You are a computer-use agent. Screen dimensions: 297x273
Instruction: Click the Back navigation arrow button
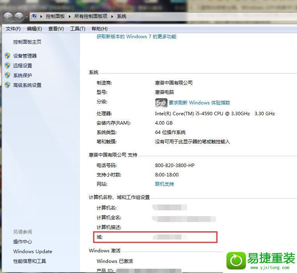tap(8, 17)
